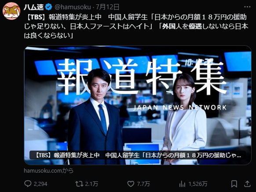Click the reply speech bubble icon
Viewport: 256px width, 192px height.
[x=28, y=184]
